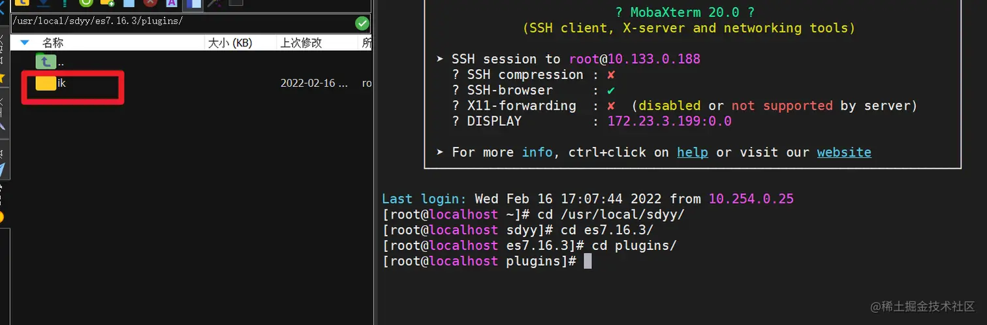Click the '..' parent directory entry
987x325 pixels.
61,63
